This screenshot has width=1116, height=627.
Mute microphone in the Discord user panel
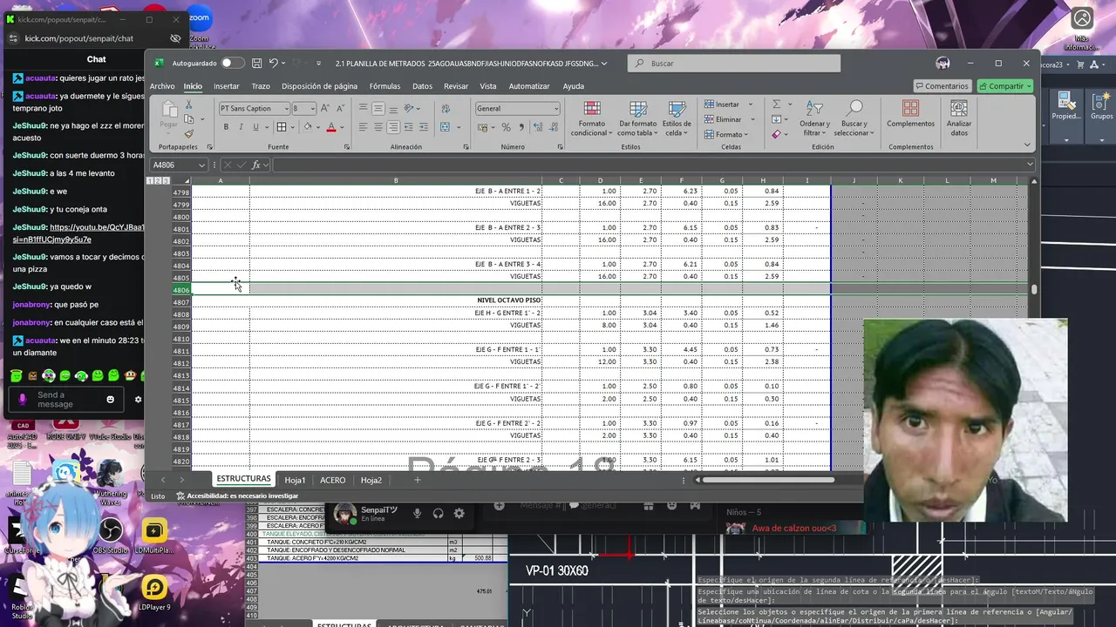[x=417, y=514]
